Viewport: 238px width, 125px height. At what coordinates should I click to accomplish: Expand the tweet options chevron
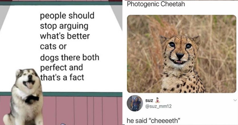(235, 100)
